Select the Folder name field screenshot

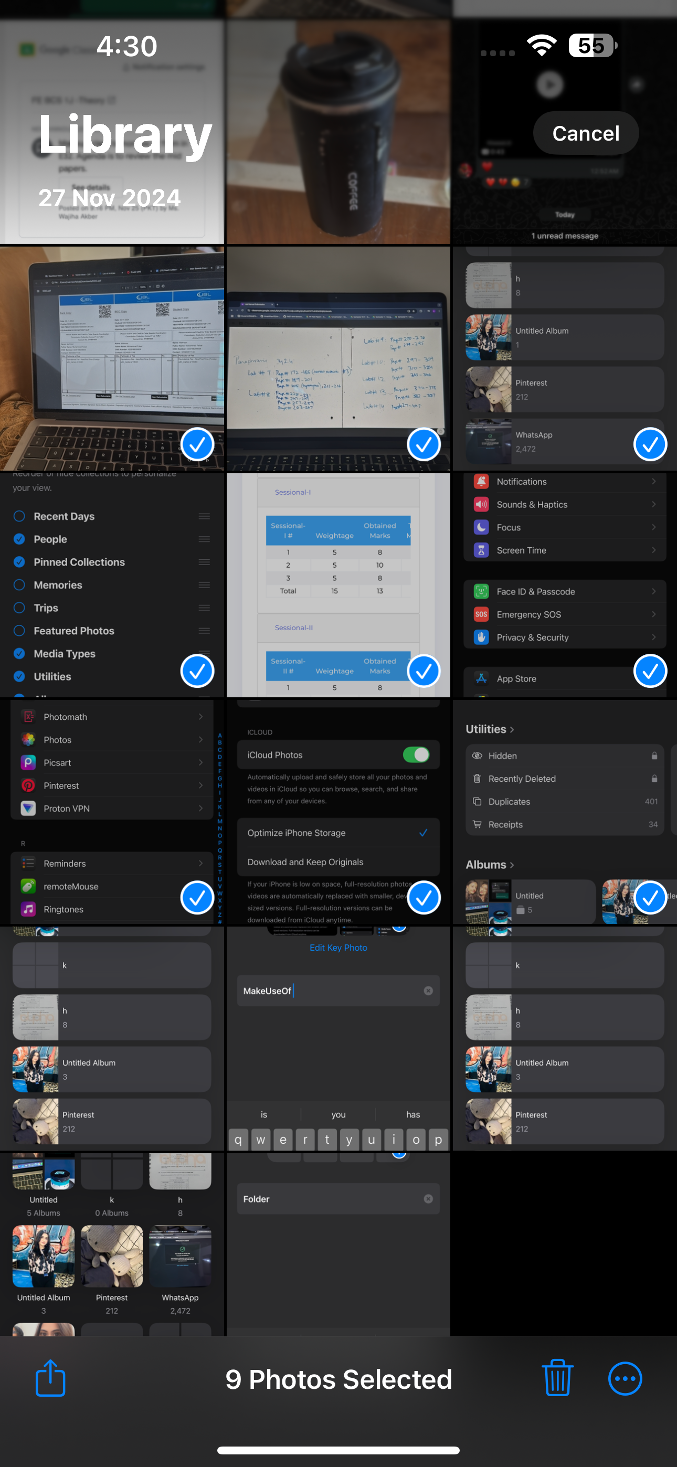(338, 1244)
